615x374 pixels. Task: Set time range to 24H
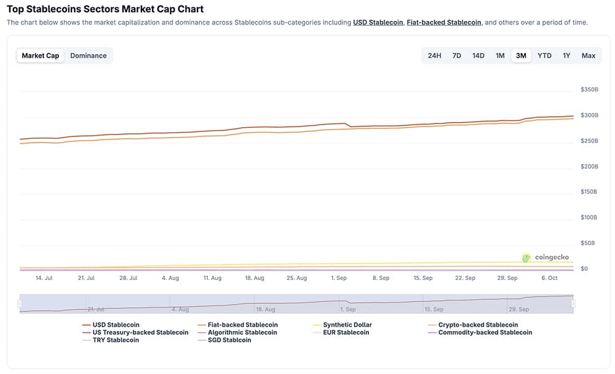(x=435, y=56)
